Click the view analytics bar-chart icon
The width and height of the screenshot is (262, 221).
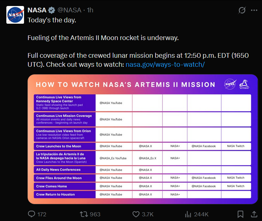pyautogui.click(x=188, y=214)
